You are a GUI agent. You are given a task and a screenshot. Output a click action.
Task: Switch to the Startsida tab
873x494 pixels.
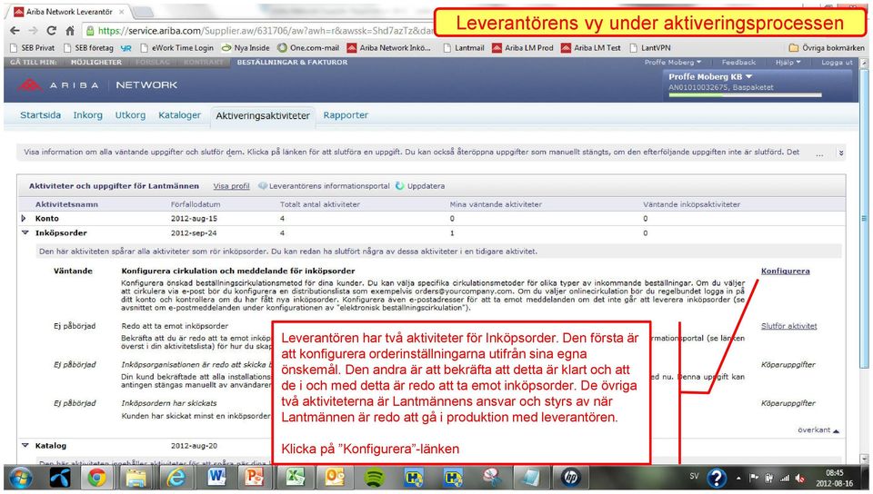[41, 115]
